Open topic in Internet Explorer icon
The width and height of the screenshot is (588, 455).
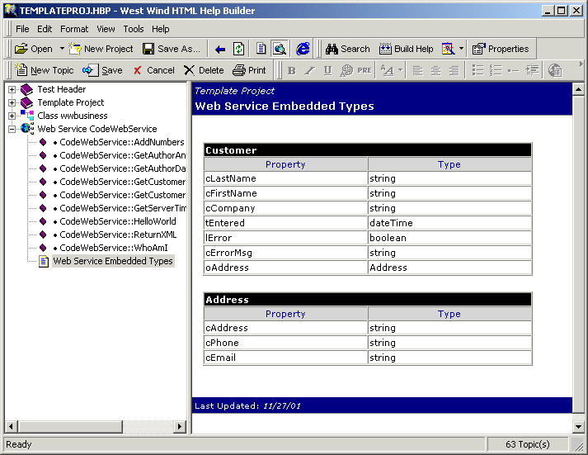tap(303, 49)
